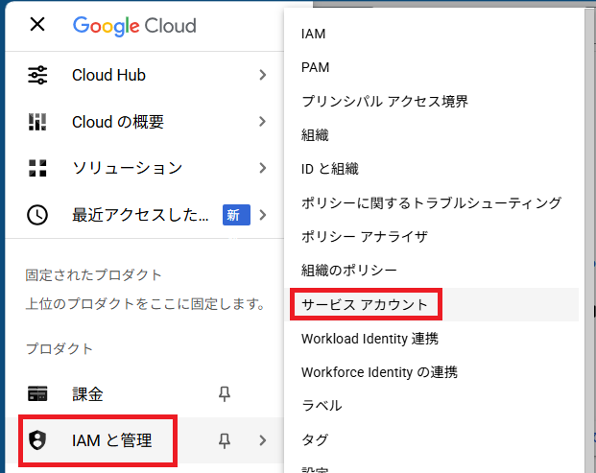
Task: Click the Cloud Hub icon
Action: [x=37, y=75]
